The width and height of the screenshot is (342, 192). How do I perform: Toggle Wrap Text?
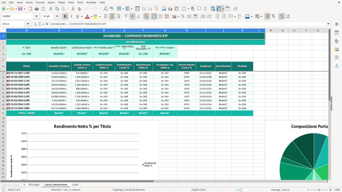(146, 16)
